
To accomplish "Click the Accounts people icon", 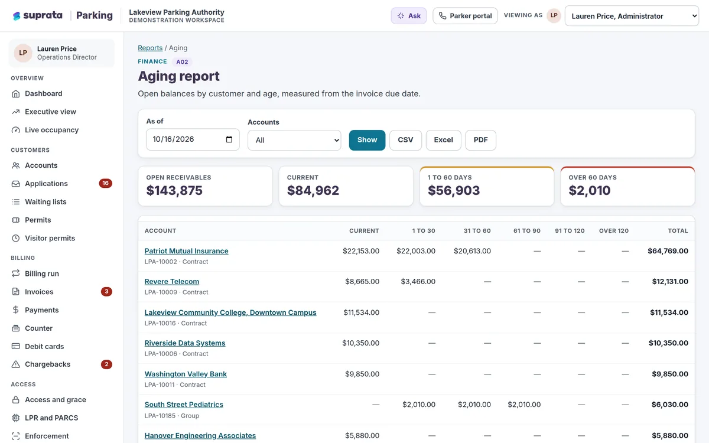I will 16,165.
